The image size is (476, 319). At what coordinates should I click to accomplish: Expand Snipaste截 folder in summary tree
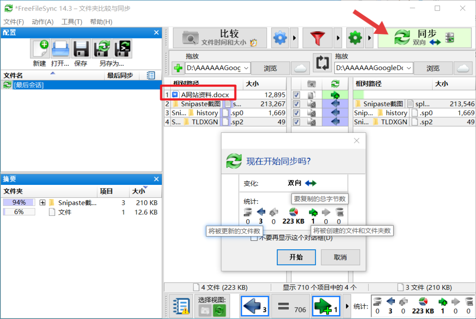coord(42,203)
